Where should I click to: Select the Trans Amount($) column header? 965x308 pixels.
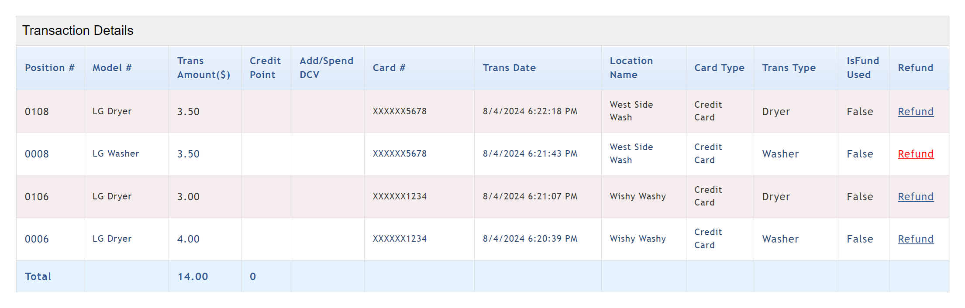(203, 68)
